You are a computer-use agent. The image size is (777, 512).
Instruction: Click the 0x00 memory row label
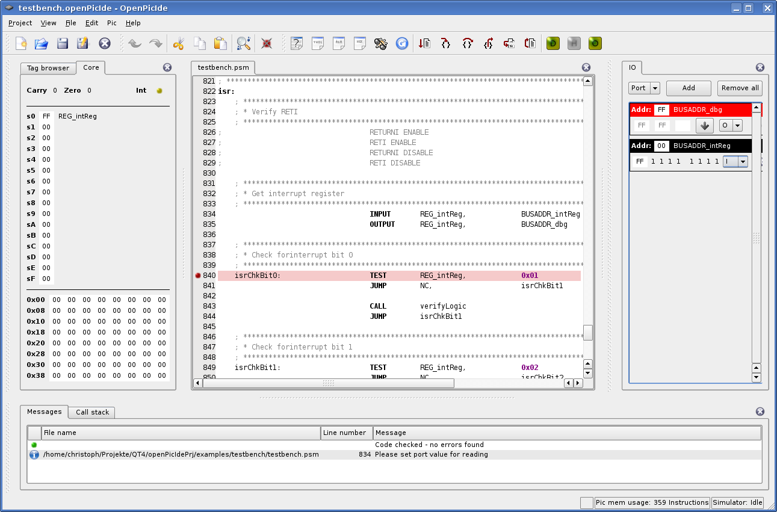point(36,300)
